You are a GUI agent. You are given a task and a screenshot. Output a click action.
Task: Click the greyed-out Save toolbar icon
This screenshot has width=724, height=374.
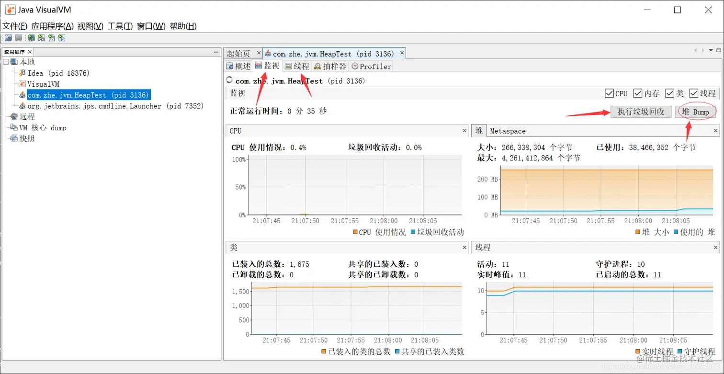pos(18,38)
